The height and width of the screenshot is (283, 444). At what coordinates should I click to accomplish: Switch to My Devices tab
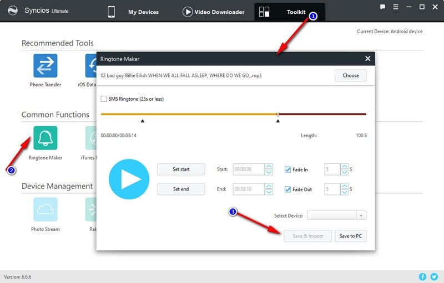click(143, 12)
